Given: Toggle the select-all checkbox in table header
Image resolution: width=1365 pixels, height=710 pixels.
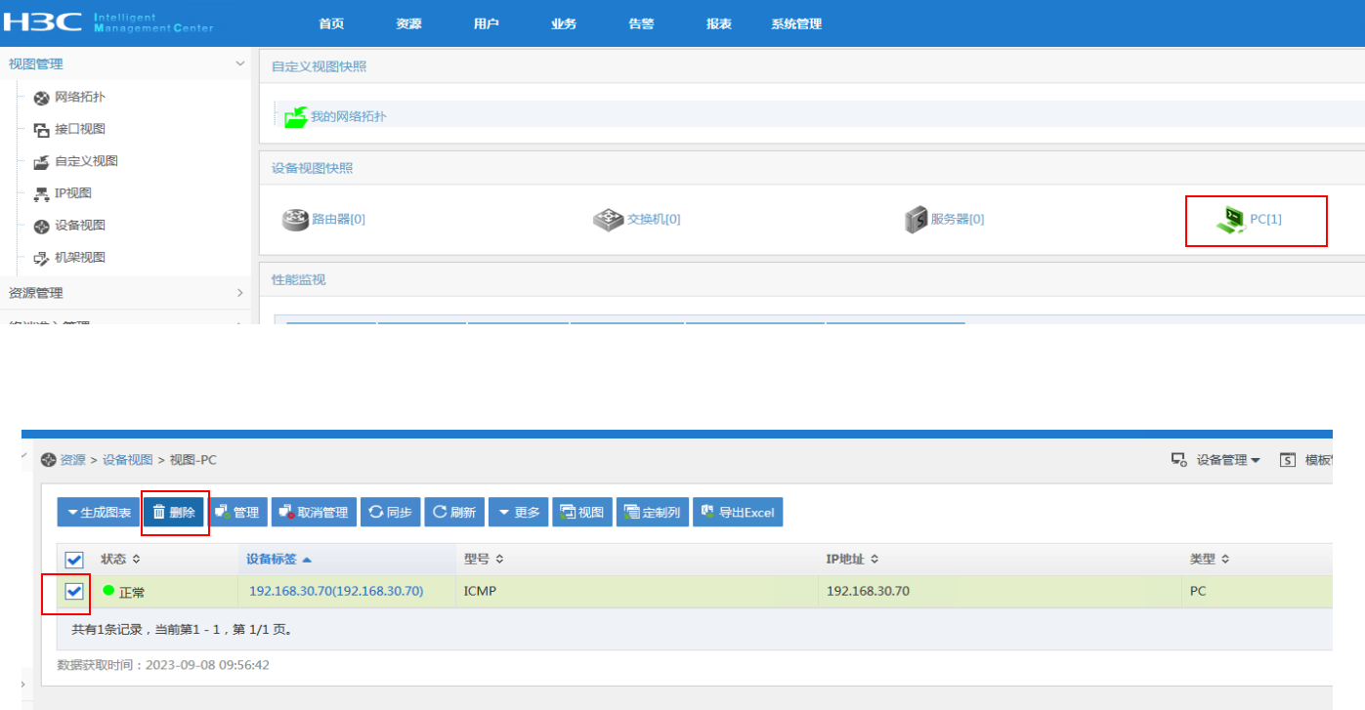Looking at the screenshot, I should [x=73, y=560].
